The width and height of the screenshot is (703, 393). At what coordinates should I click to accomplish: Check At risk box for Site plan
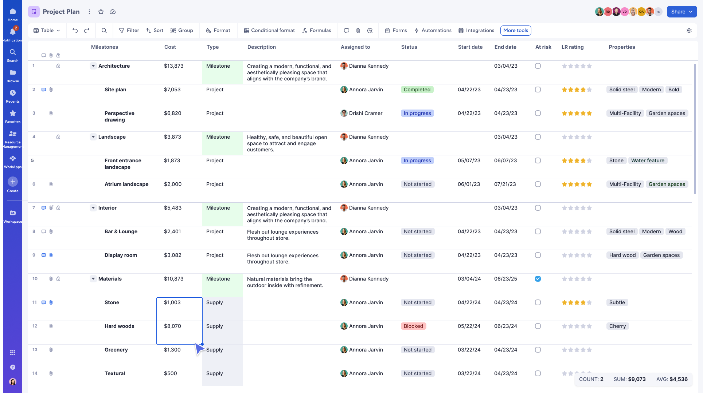pos(538,90)
